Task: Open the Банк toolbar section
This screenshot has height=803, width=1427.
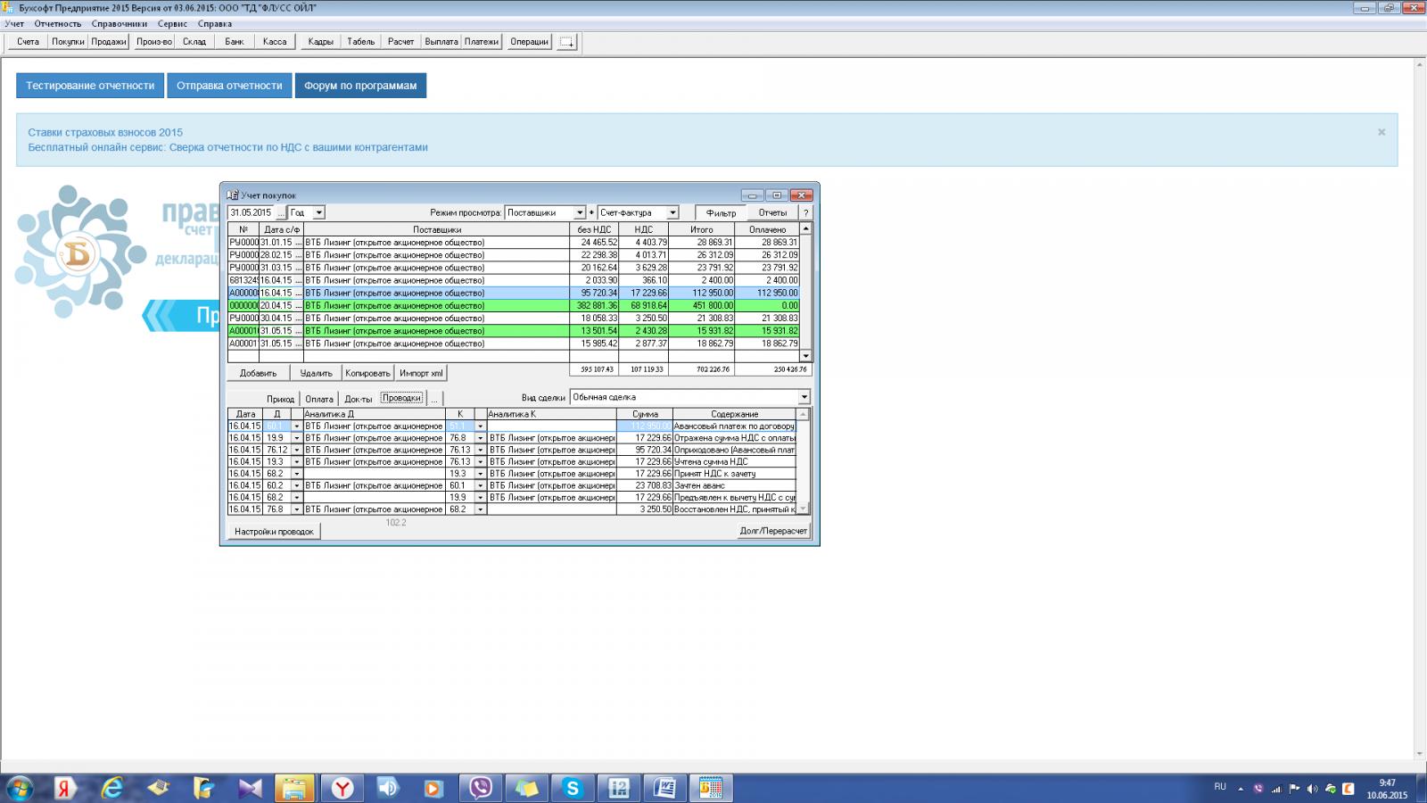Action: [235, 42]
